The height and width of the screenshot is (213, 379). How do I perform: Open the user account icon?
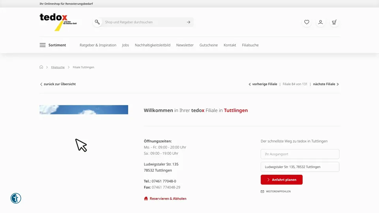(x=321, y=22)
